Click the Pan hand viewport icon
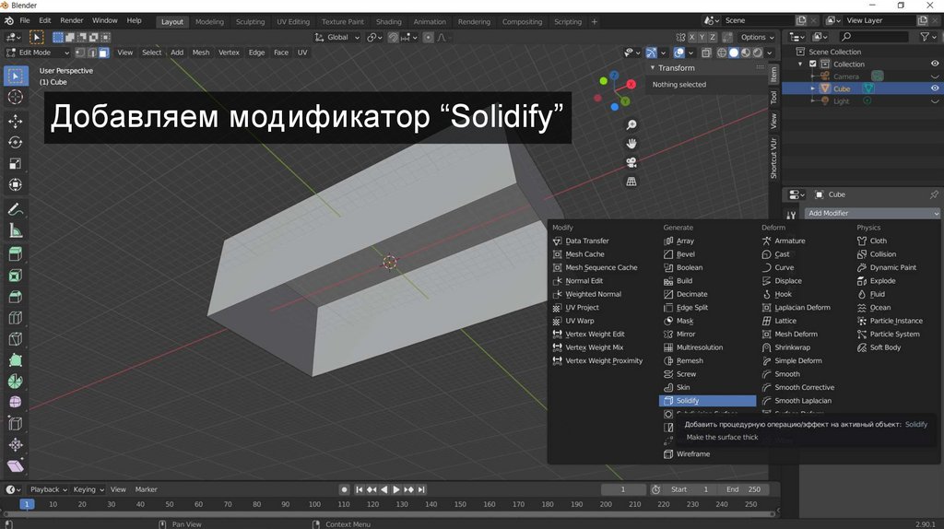The width and height of the screenshot is (944, 529). click(631, 143)
